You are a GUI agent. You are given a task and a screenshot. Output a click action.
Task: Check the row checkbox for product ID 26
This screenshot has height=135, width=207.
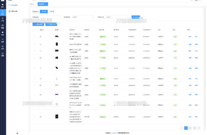tap(35, 117)
